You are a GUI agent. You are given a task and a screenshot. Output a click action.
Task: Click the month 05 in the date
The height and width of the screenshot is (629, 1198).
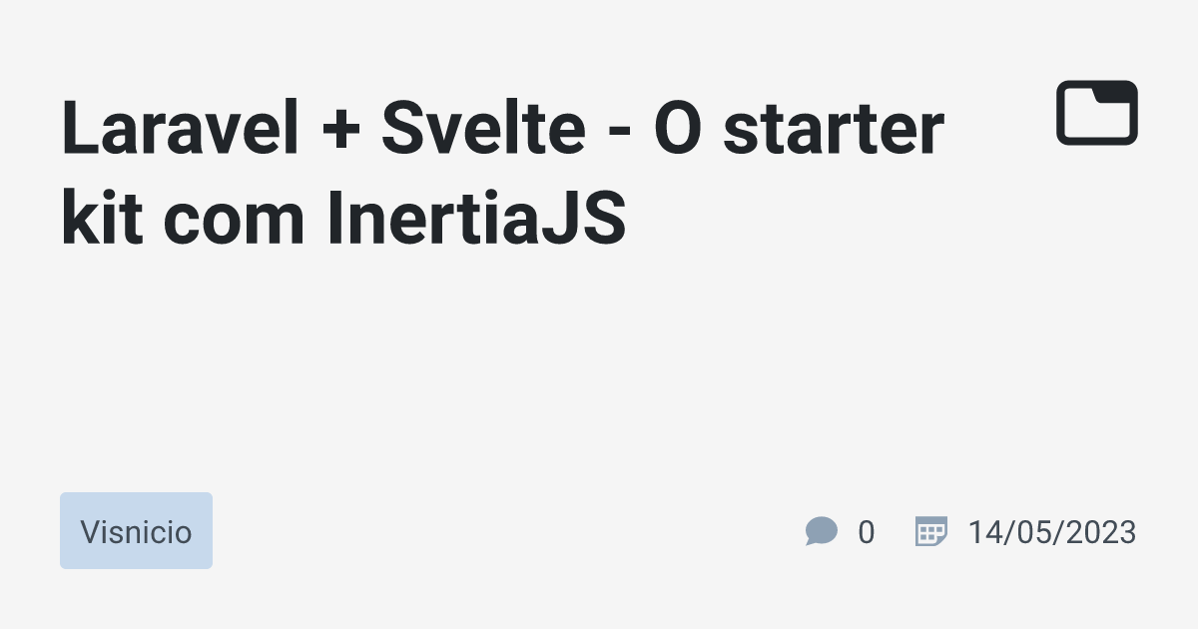point(1031,532)
